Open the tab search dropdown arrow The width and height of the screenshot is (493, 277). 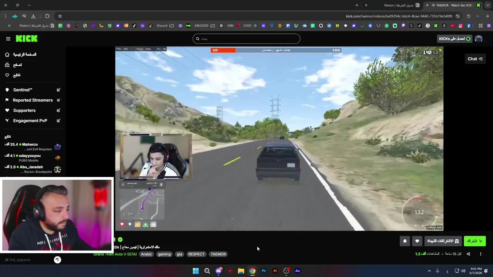click(x=488, y=5)
